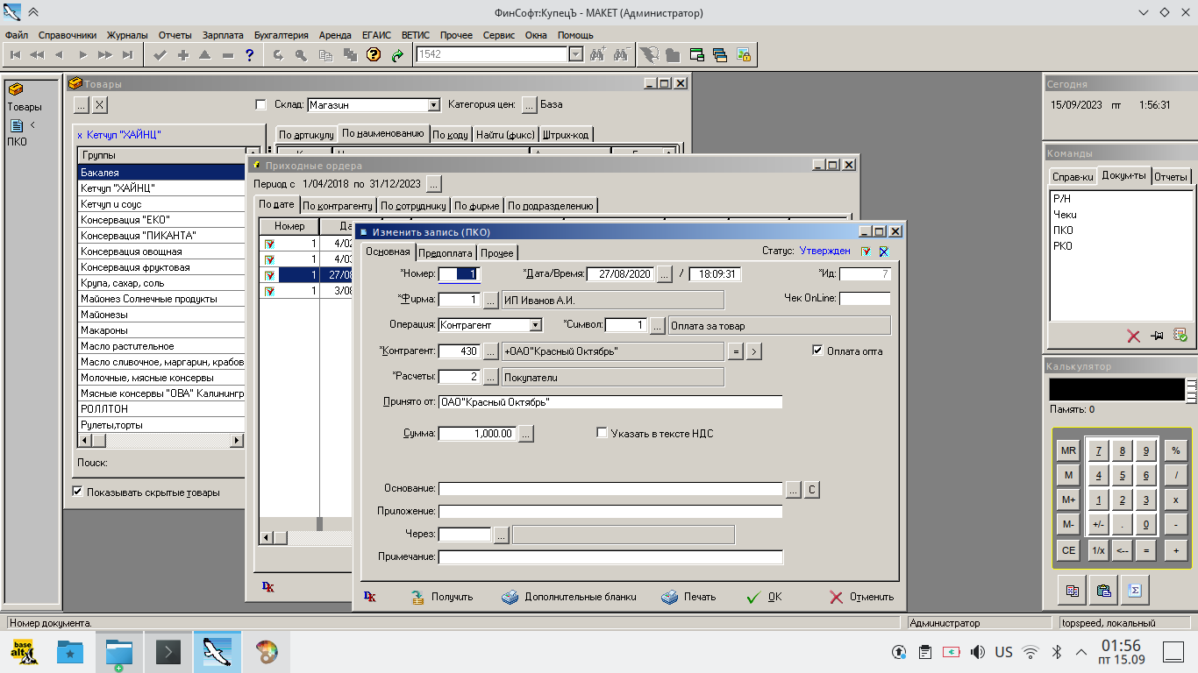Uncheck Показывать скрытые товары

coord(77,492)
